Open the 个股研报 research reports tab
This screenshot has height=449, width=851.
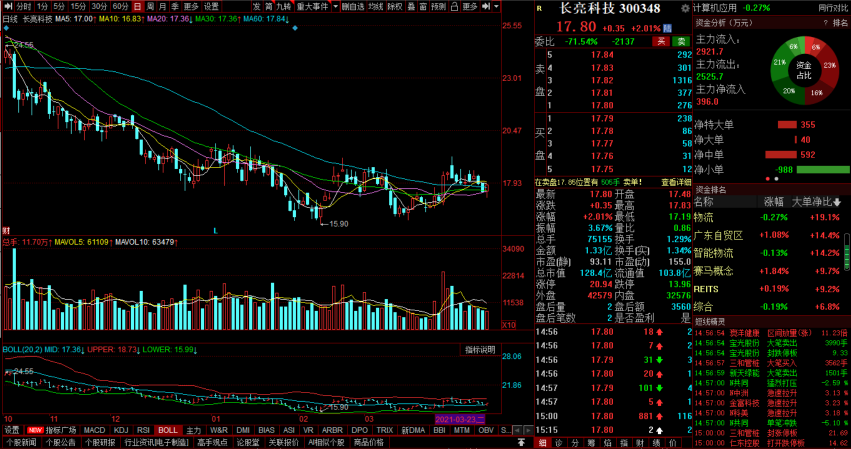pos(100,442)
